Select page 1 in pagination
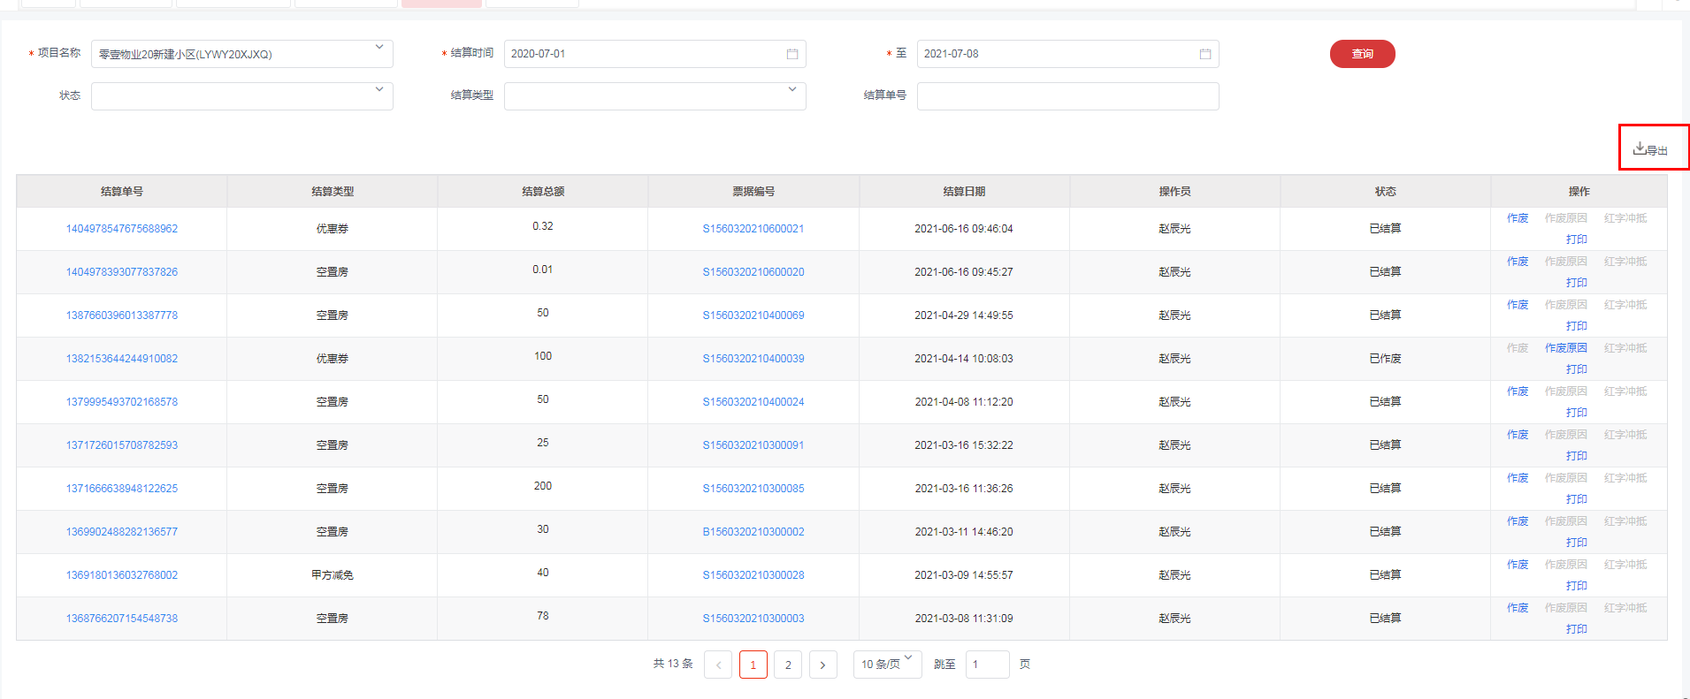This screenshot has height=699, width=1690. pos(753,665)
